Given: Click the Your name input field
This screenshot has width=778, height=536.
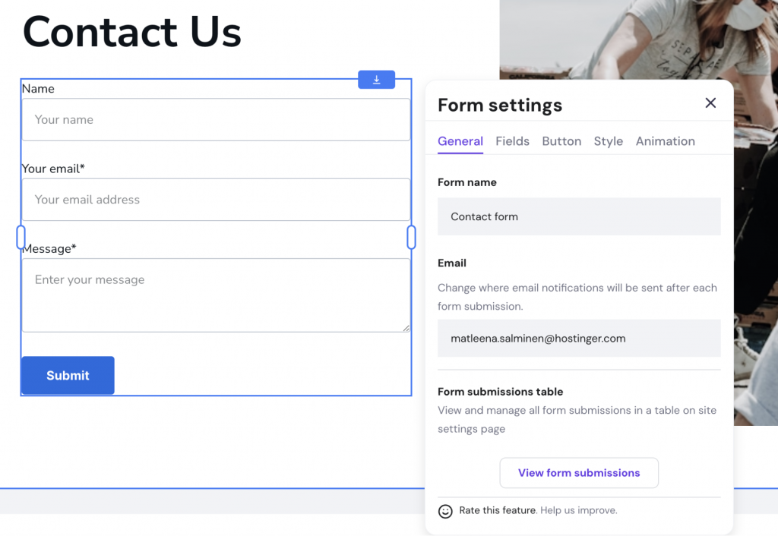Looking at the screenshot, I should (x=217, y=119).
